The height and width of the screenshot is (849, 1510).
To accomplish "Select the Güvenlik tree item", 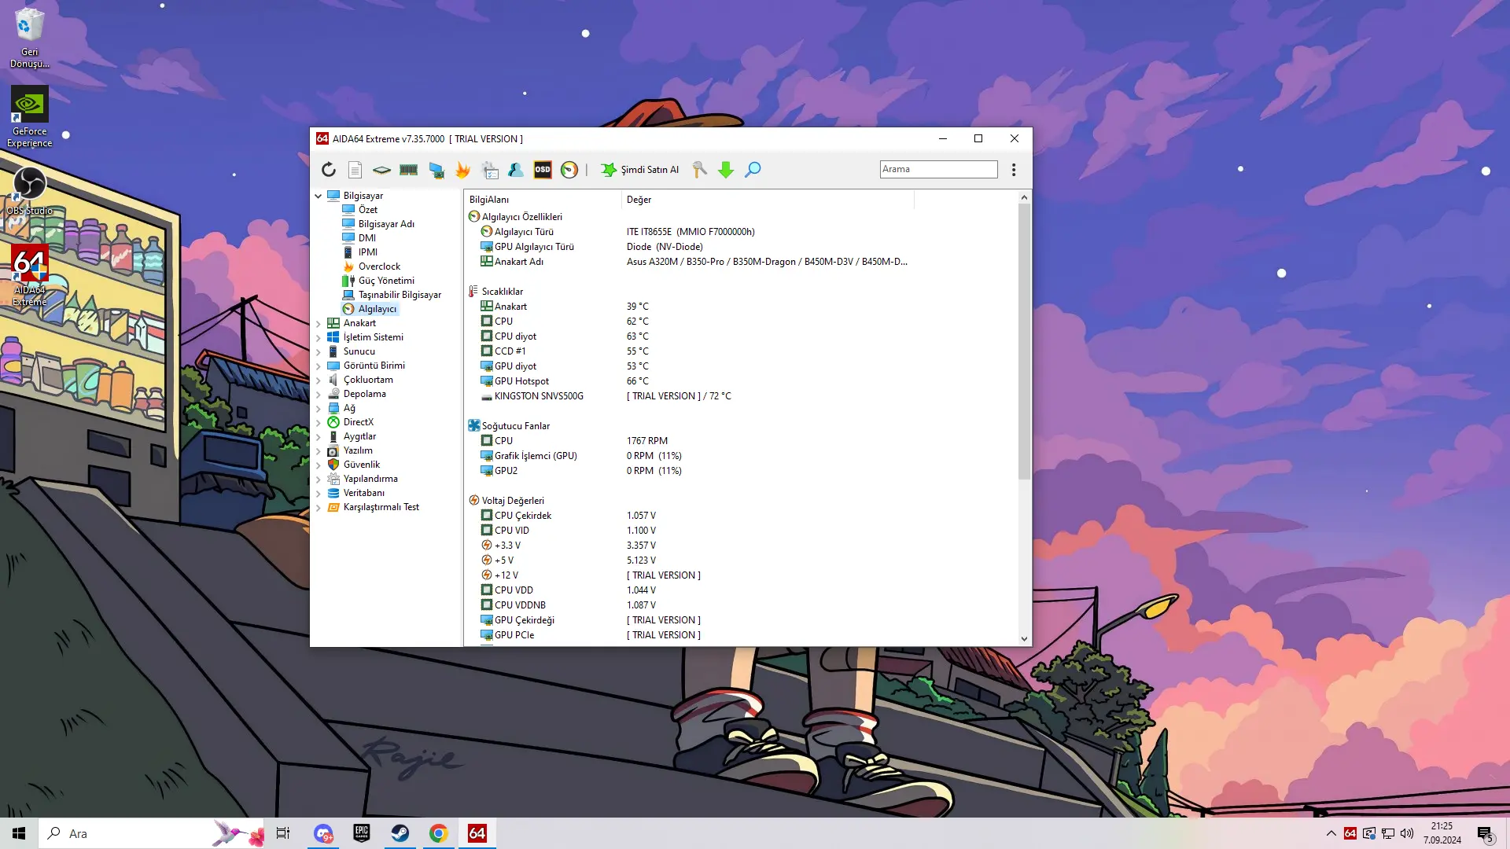I will point(361,465).
